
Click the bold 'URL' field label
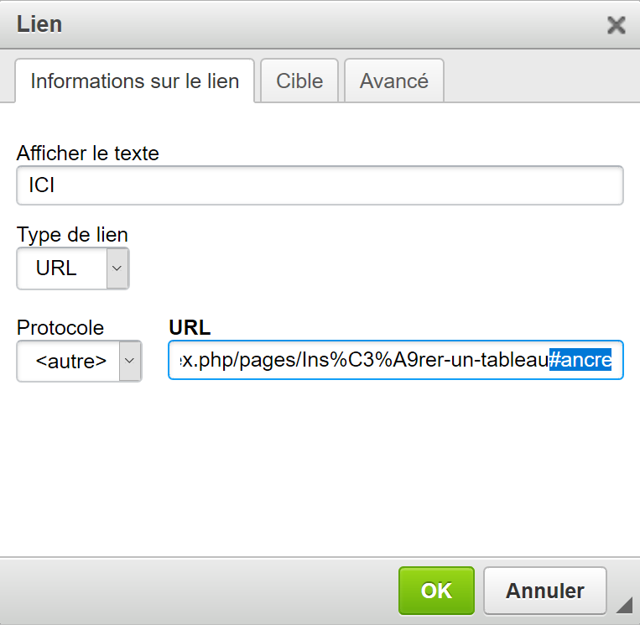coord(190,327)
